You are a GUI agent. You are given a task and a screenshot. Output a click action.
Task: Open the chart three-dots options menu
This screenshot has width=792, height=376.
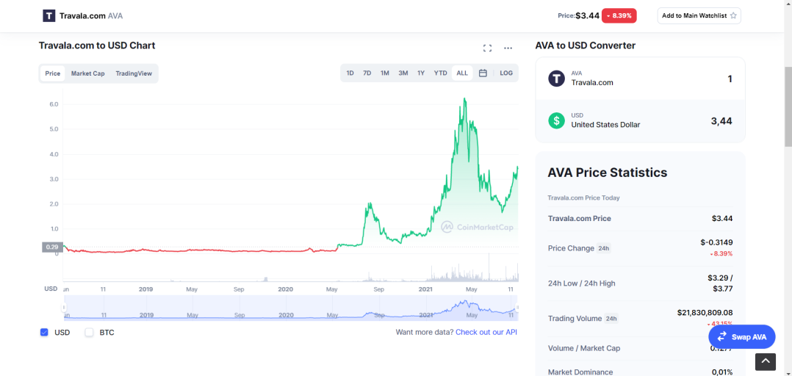[508, 48]
